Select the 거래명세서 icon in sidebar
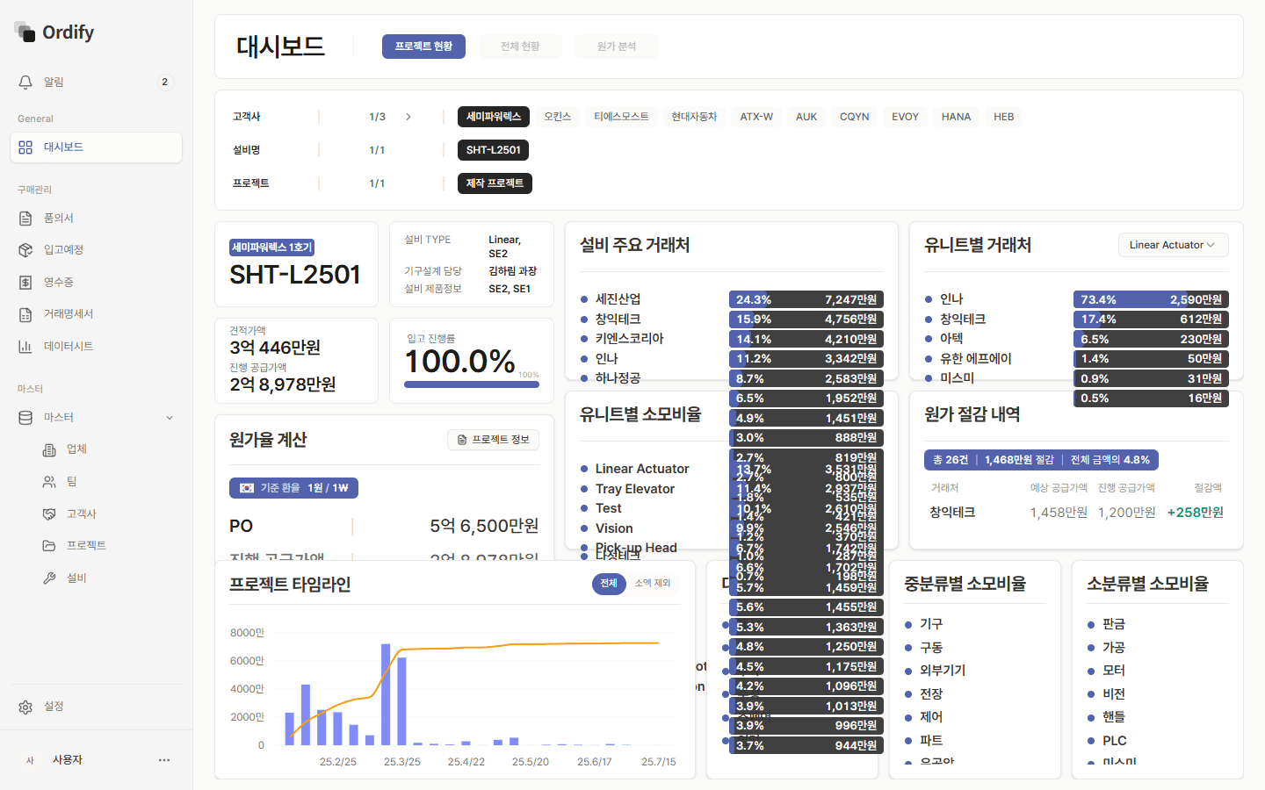 tap(27, 313)
